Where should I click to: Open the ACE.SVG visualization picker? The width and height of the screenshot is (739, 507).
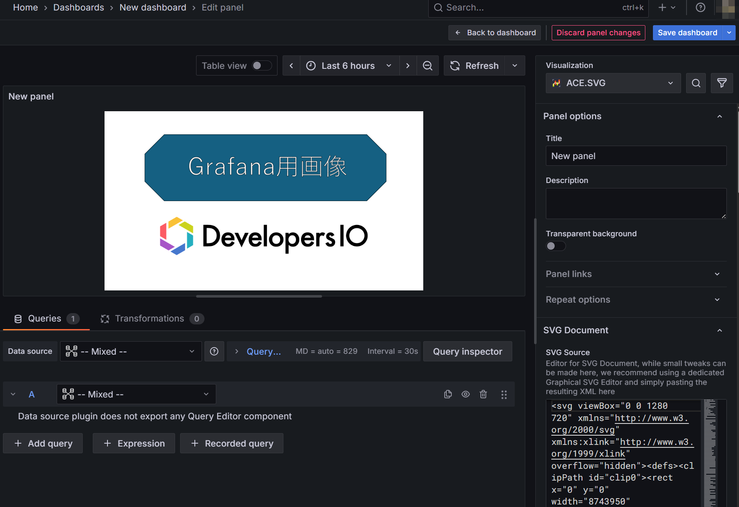click(x=613, y=83)
